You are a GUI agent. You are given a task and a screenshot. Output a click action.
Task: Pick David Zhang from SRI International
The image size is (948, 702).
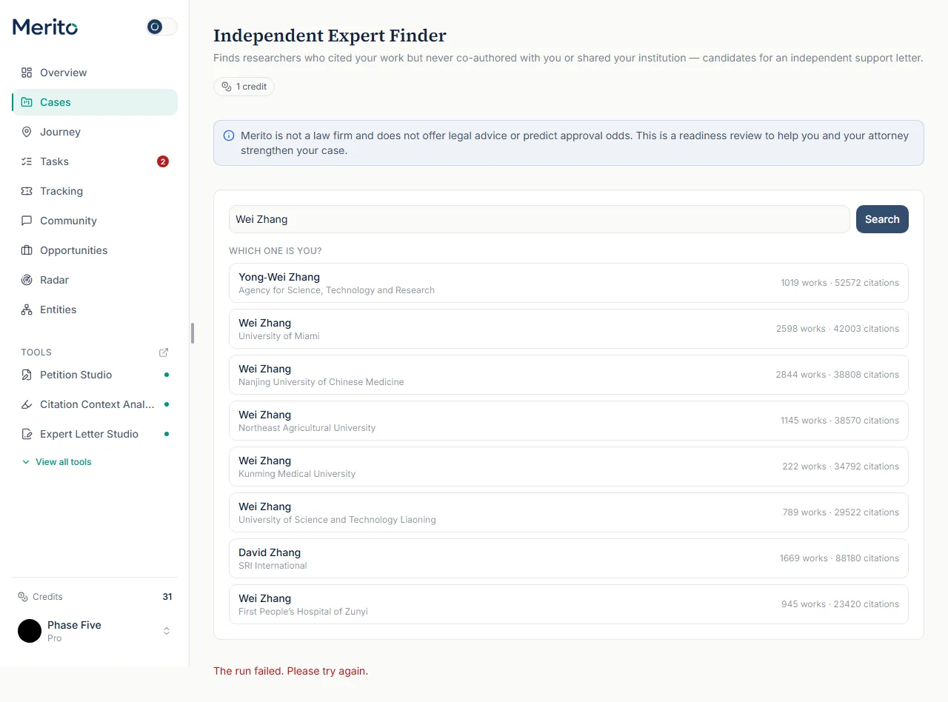569,558
